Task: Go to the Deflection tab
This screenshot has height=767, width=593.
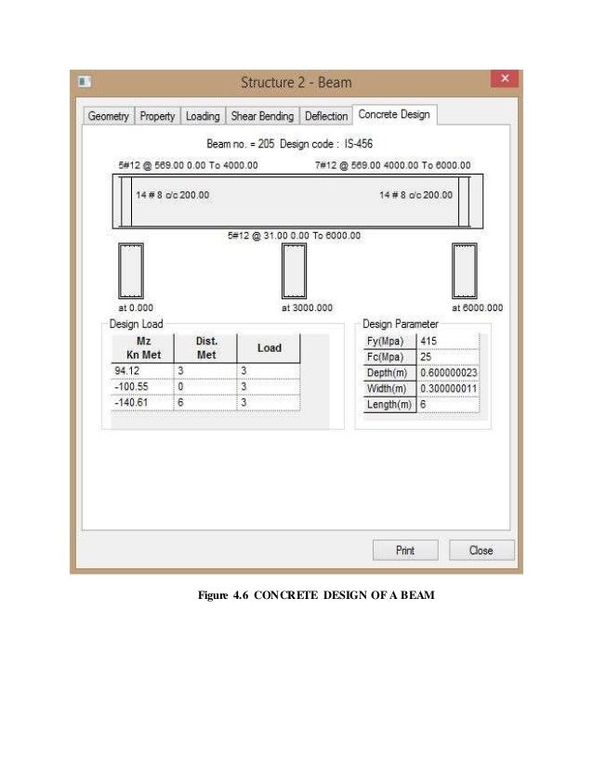Action: 326,116
